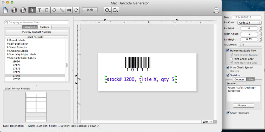Toggle Print Check Symbol checkbox
This screenshot has width=265, height=132.
[x=228, y=67]
